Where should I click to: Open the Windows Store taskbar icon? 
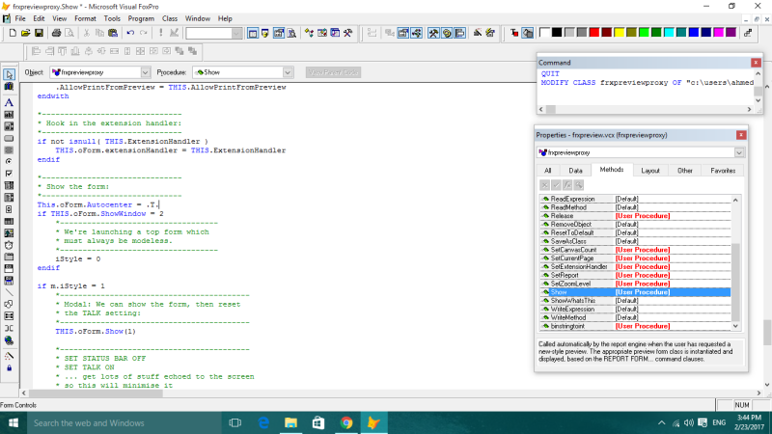click(318, 422)
